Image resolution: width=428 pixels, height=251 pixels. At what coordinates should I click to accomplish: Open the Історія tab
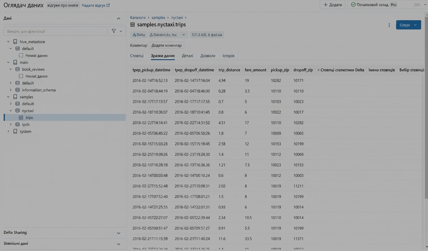tap(229, 56)
